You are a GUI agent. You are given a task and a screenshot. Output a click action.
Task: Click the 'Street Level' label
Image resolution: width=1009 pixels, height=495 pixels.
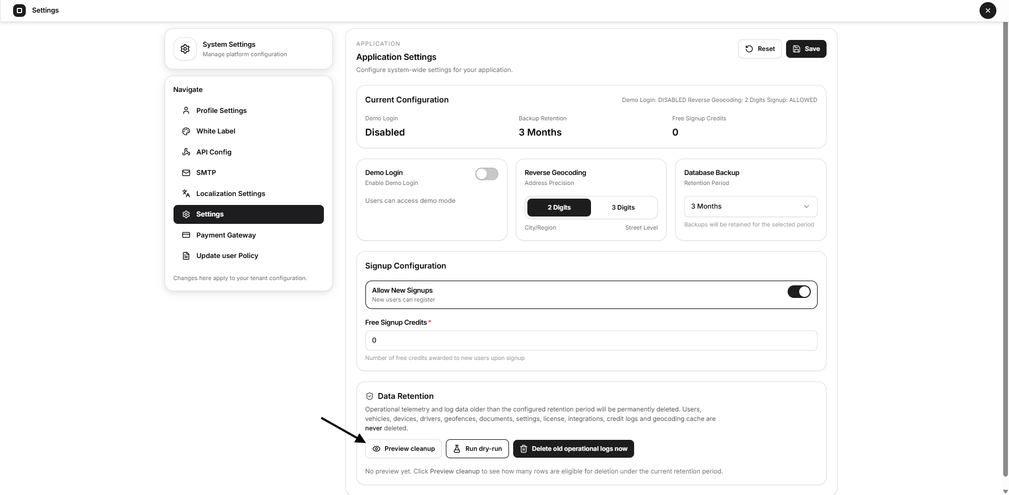641,228
